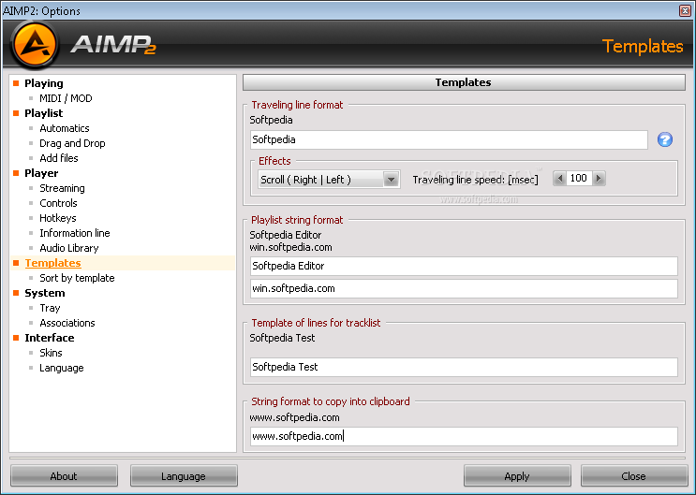Focus the win.softpedia.com input field
Image resolution: width=696 pixels, height=495 pixels.
point(464,289)
